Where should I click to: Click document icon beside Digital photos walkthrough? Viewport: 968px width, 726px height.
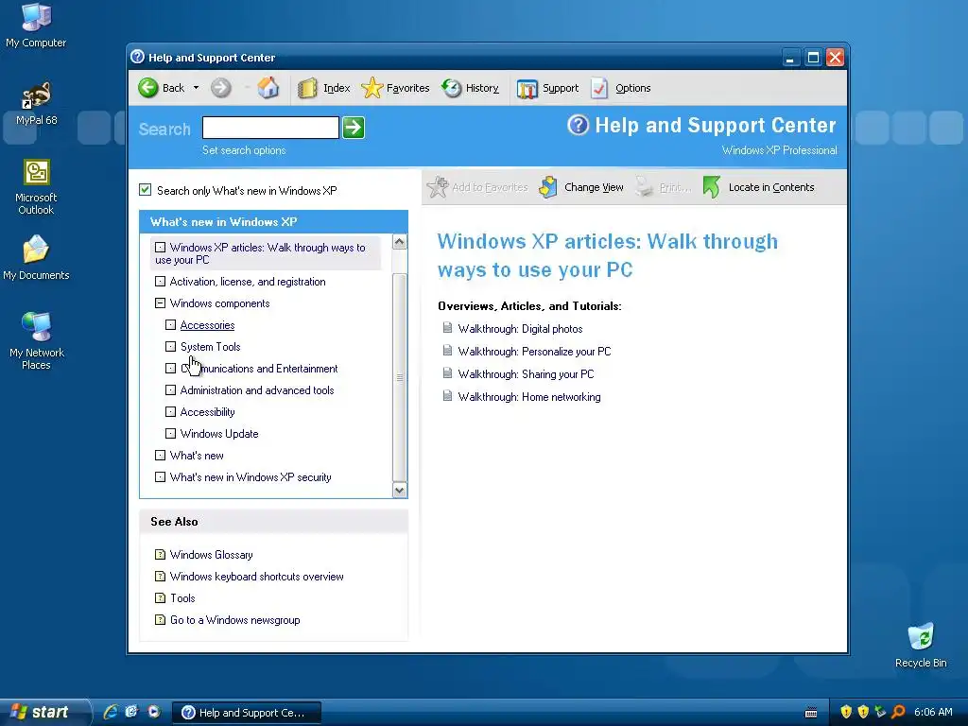(447, 328)
